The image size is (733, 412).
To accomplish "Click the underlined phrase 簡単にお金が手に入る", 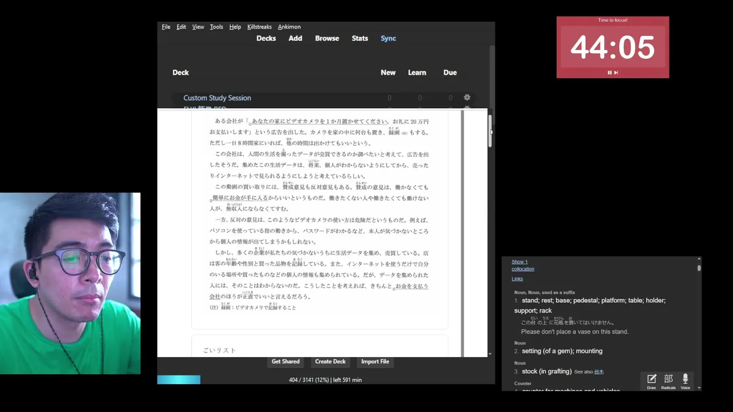I will (x=239, y=198).
